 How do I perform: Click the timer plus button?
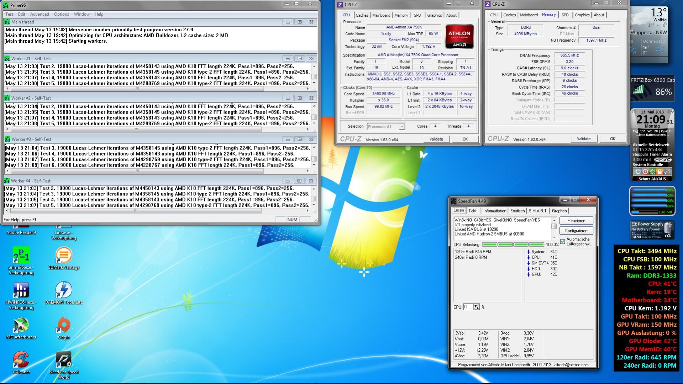[656, 160]
